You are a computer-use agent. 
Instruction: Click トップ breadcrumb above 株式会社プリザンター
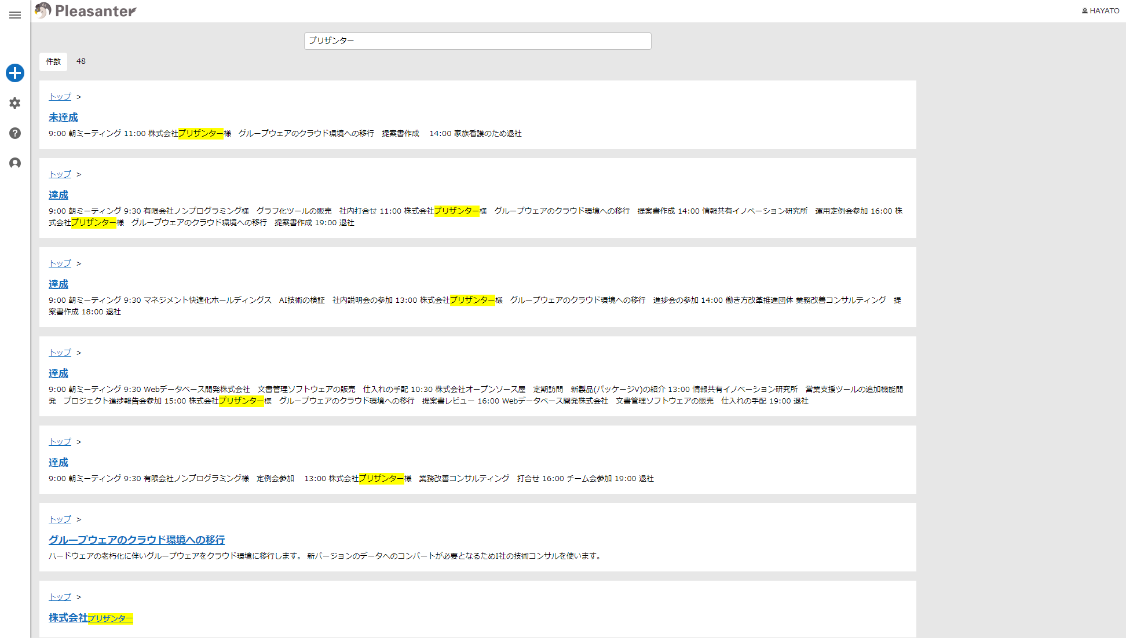click(x=60, y=597)
